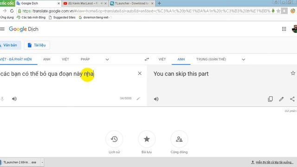Choose VIỆT as source language

[65, 59]
